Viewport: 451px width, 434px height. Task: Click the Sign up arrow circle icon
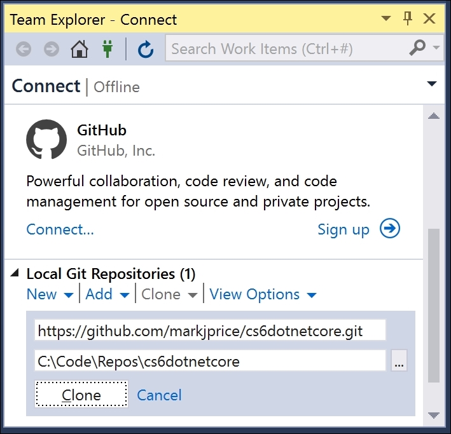[390, 229]
